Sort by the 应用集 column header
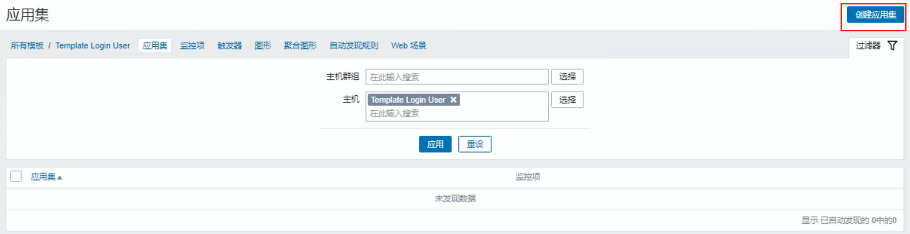This screenshot has height=234, width=910. click(x=43, y=177)
